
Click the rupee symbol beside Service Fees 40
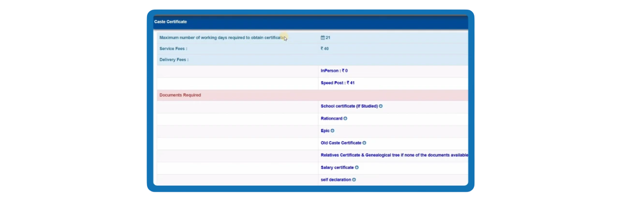322,49
